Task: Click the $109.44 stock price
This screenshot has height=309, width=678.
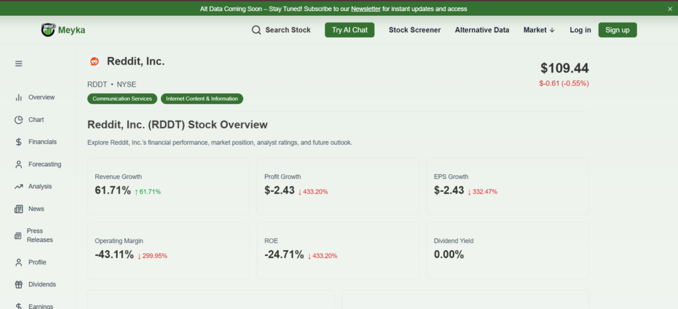Action: 564,68
